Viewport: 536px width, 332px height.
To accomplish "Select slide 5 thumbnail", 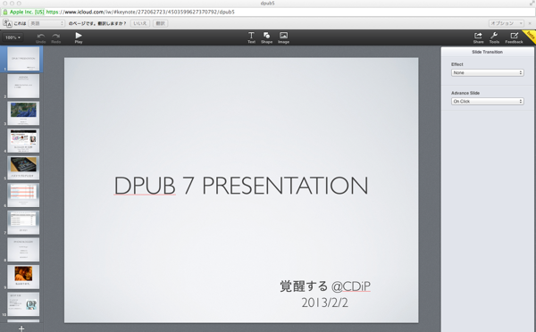I will (23, 168).
